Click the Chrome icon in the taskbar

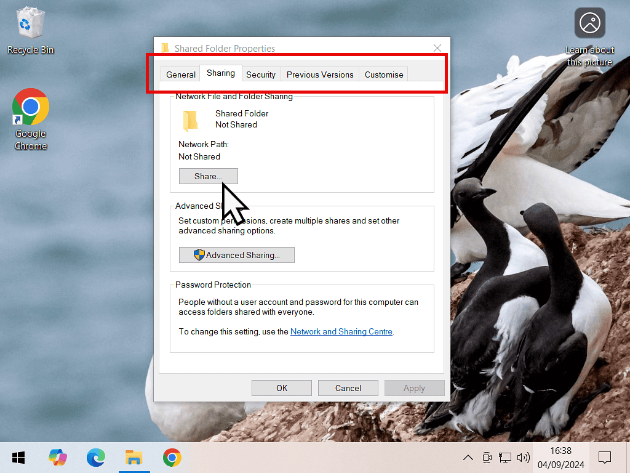[x=172, y=458]
